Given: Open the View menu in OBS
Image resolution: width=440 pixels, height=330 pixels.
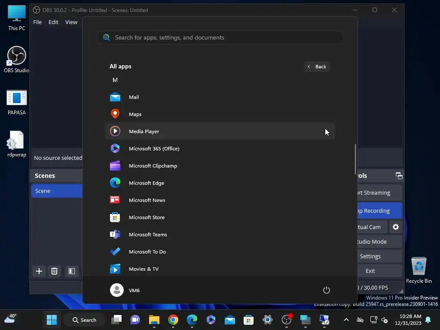Looking at the screenshot, I should pos(71,22).
